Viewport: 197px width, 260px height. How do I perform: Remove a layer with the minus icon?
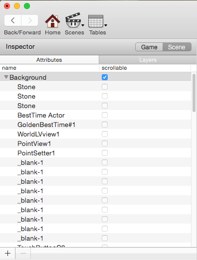pyautogui.click(x=23, y=254)
